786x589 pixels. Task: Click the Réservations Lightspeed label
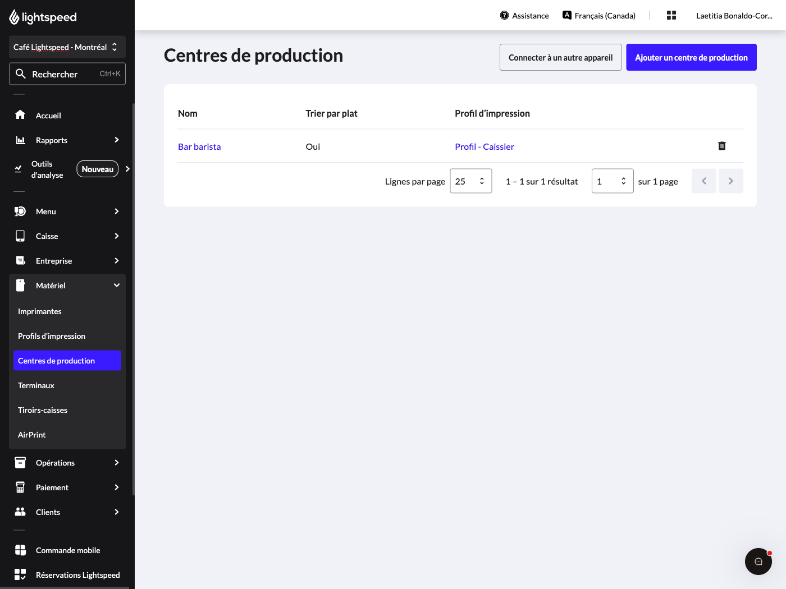click(x=78, y=575)
